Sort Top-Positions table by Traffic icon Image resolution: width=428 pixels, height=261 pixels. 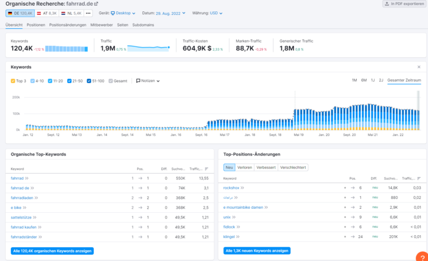[419, 178]
